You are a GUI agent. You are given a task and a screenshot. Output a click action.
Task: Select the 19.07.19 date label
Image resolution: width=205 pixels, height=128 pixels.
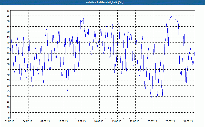pos(117,121)
